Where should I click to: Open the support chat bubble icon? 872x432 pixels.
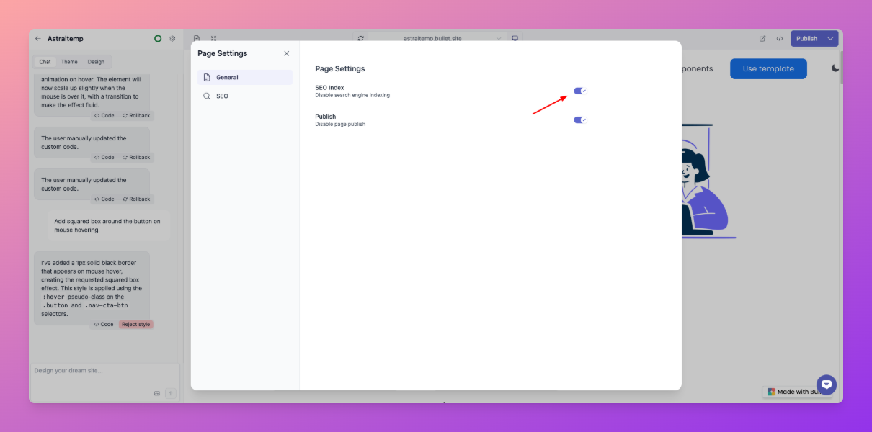point(826,384)
